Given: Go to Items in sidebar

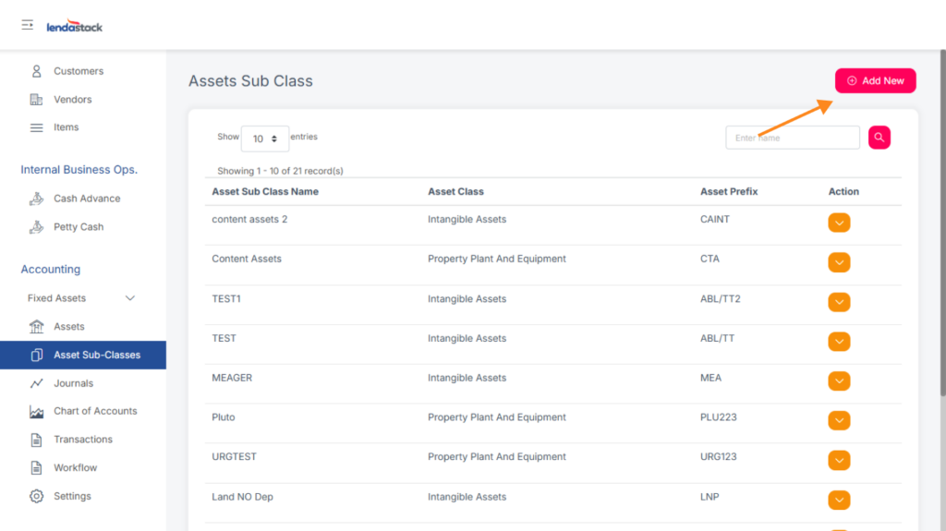Looking at the screenshot, I should click(66, 127).
